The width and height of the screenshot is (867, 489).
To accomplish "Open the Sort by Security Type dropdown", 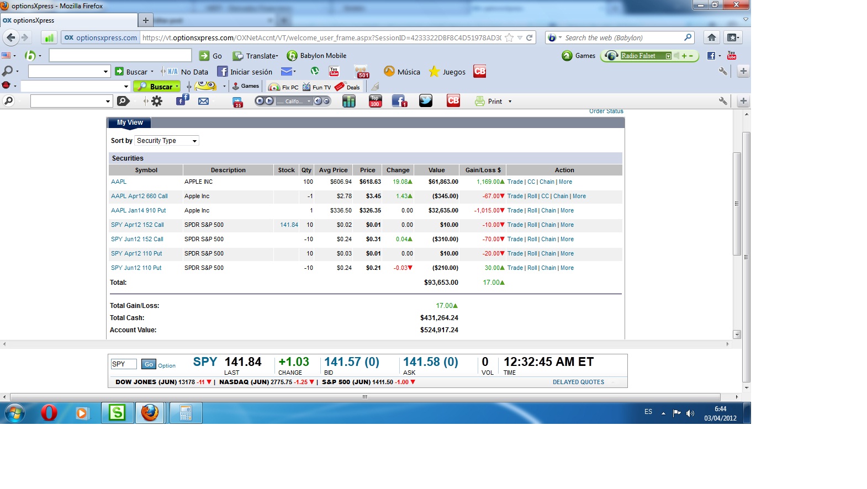I will (x=167, y=141).
